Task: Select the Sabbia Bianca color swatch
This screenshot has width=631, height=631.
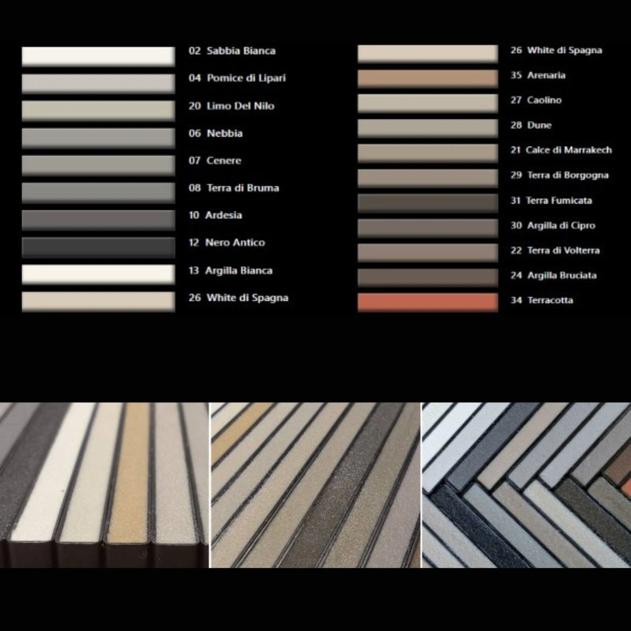Action: [98, 56]
